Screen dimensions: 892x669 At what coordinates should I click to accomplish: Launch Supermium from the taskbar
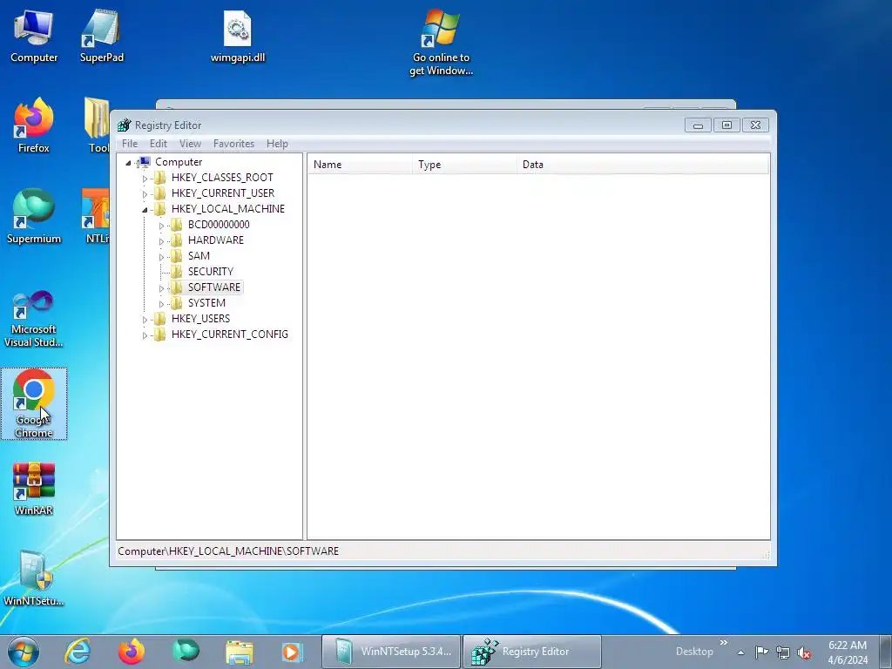coord(186,652)
